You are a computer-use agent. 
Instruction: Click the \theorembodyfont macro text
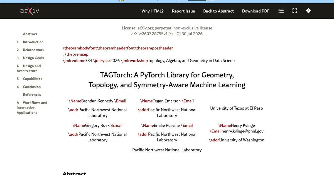80,48
